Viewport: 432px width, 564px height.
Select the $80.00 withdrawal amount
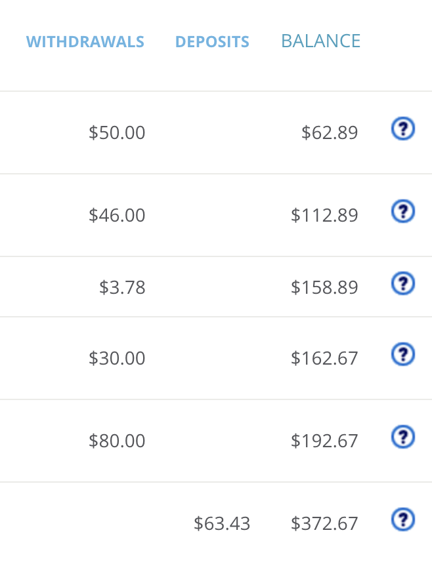pos(117,441)
